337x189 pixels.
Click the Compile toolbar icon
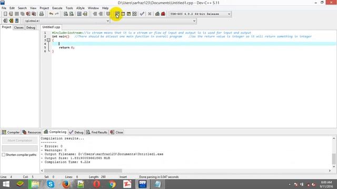click(117, 14)
